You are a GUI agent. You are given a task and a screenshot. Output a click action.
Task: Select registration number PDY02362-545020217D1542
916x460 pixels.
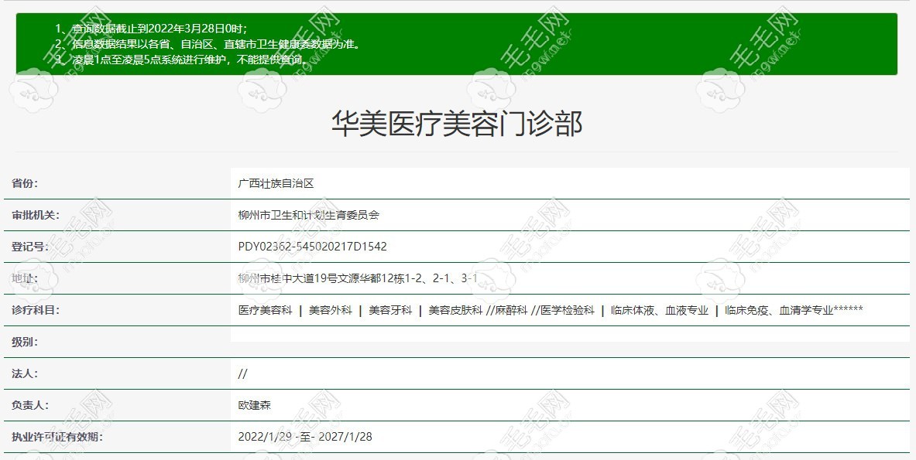click(x=313, y=247)
